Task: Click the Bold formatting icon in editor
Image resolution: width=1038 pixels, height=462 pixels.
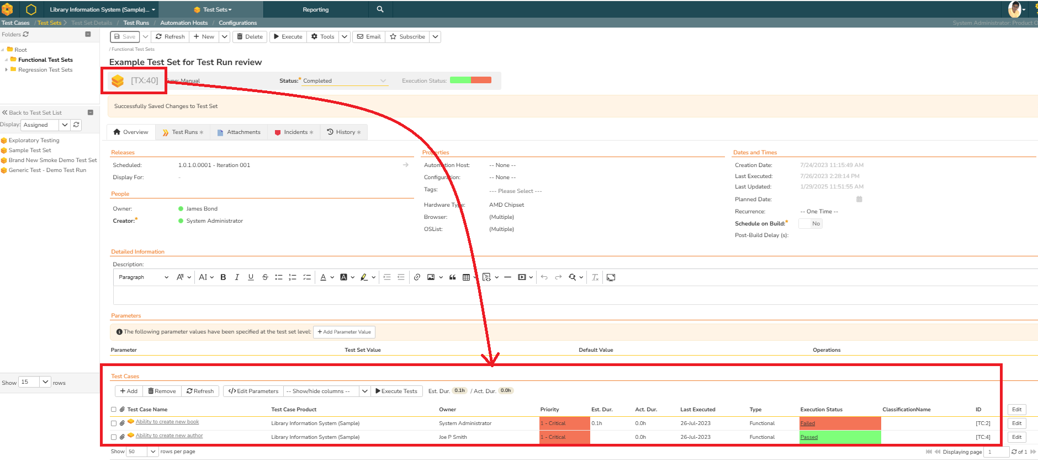Action: coord(223,277)
